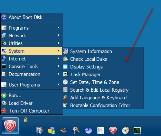
Task: Click the colored boxes taskbar icon
Action: click(x=52, y=131)
